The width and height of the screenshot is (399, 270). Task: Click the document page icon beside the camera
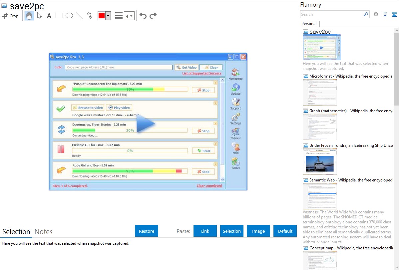pos(385,14)
